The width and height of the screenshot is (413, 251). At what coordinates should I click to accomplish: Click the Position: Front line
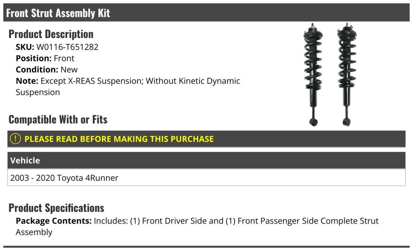[45, 58]
